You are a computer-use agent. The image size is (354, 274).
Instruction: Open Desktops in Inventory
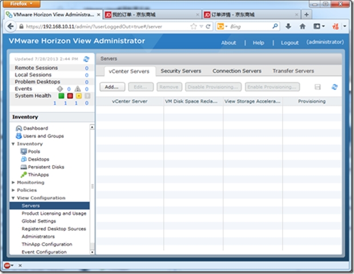pyautogui.click(x=35, y=159)
